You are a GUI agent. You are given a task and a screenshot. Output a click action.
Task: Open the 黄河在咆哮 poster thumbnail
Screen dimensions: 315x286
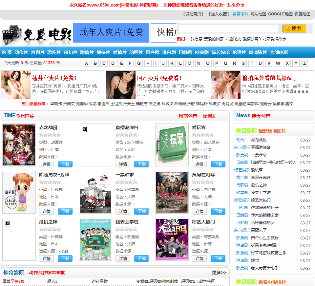coord(172,192)
